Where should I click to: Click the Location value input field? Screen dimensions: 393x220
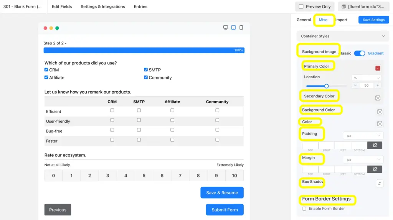[367, 85]
